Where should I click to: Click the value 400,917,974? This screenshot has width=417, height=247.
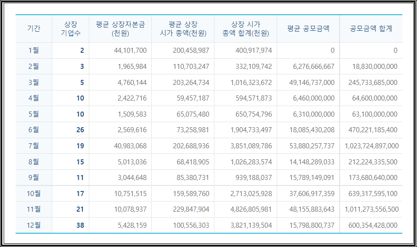point(254,51)
